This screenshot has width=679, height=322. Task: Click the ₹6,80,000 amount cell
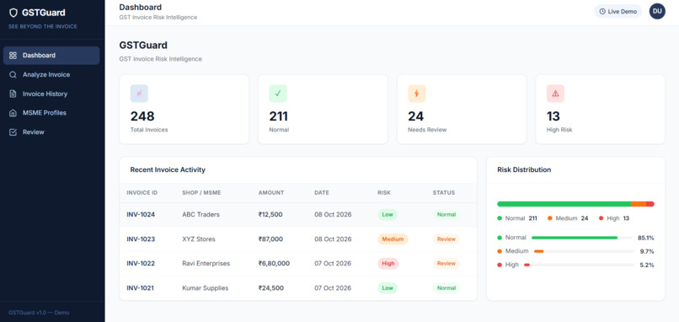(x=274, y=264)
